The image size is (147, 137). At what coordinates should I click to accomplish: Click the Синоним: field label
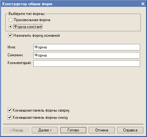[x=15, y=55]
